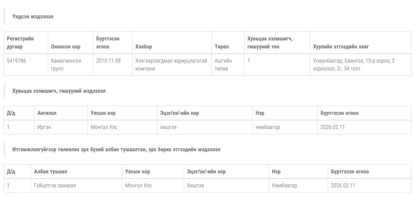This screenshot has width=415, height=198.
Task: Click the "Хувьцаа эзэмшигч, гишүүний тоо" column header
Action: pyautogui.click(x=270, y=43)
